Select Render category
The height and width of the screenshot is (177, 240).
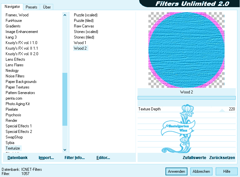(11, 121)
